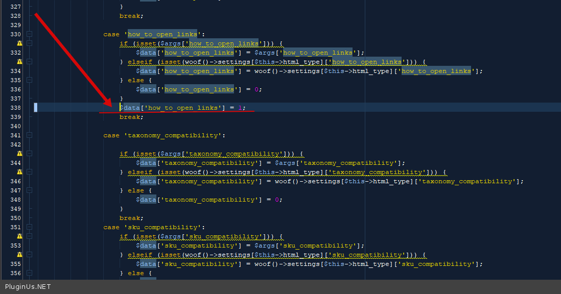Click warning icon on line 333
This screenshot has width=561, height=294.
(x=19, y=62)
